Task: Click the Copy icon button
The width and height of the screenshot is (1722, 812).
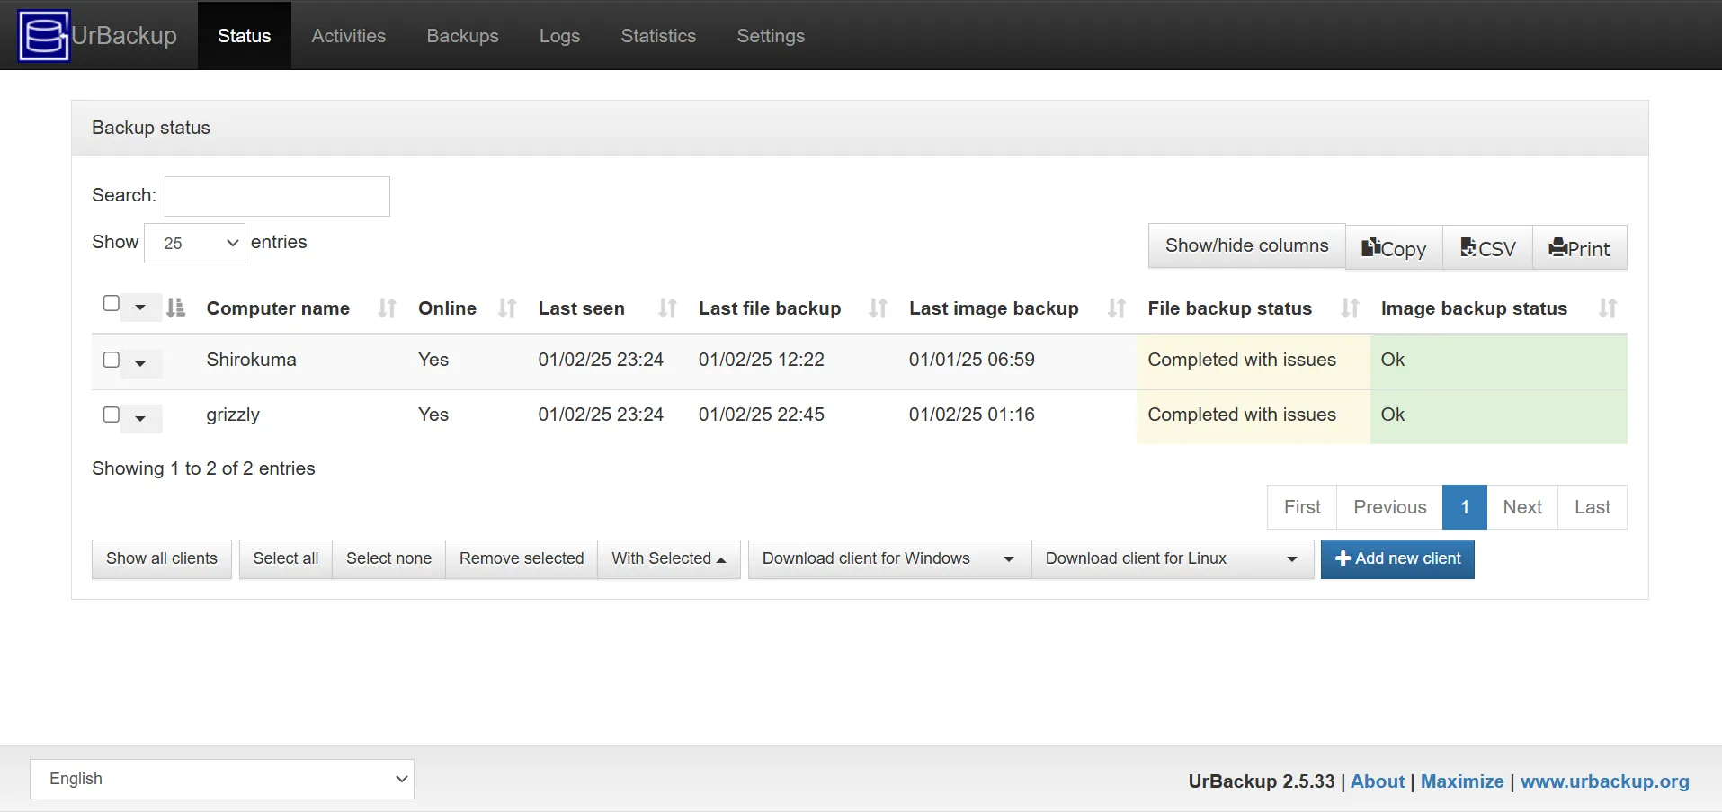Action: coord(1394,248)
